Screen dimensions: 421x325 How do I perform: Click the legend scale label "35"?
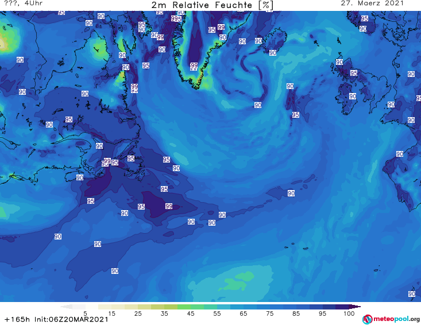click(x=164, y=314)
